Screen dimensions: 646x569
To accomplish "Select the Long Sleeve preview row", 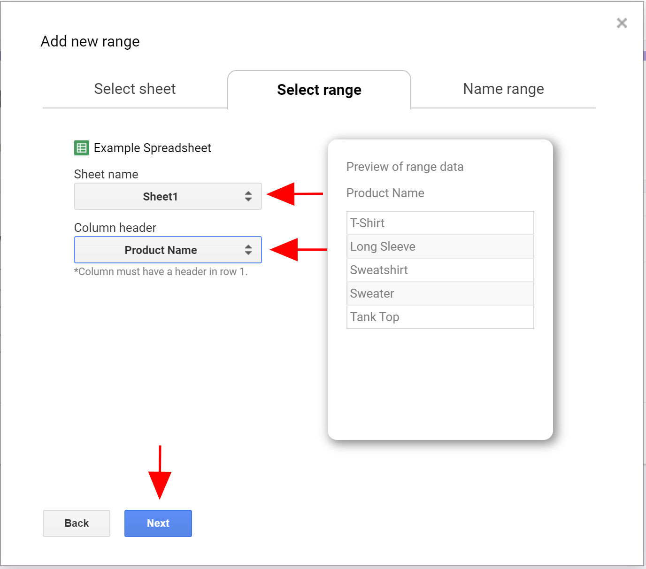I will [x=440, y=246].
